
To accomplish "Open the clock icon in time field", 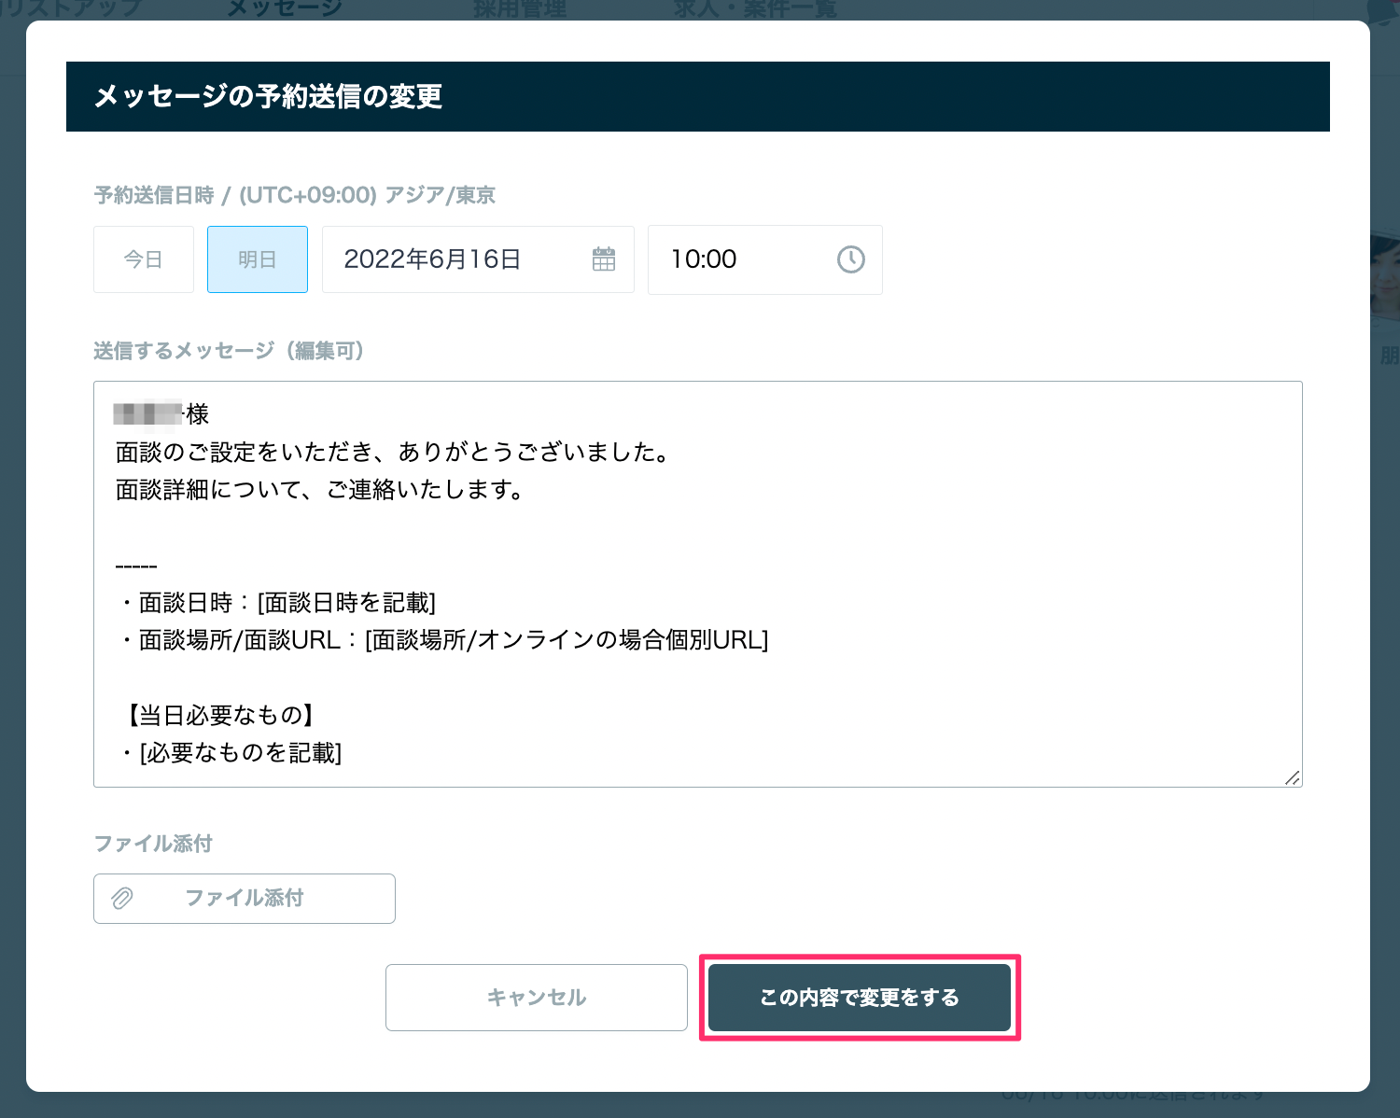I will [850, 259].
